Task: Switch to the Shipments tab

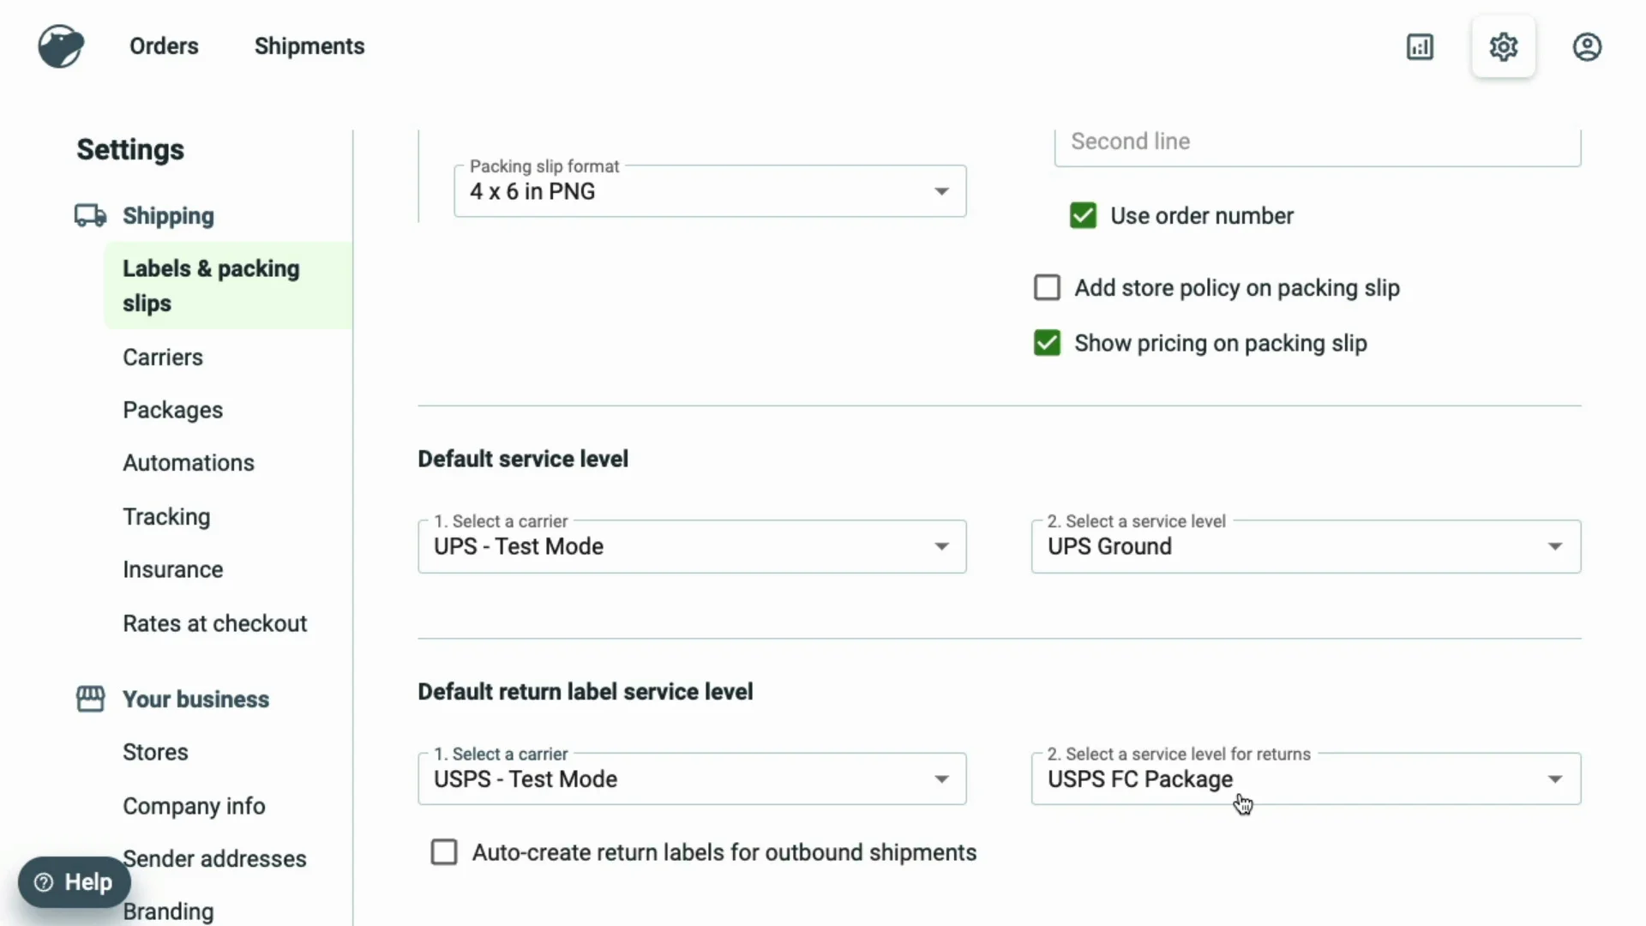Action: 309,46
